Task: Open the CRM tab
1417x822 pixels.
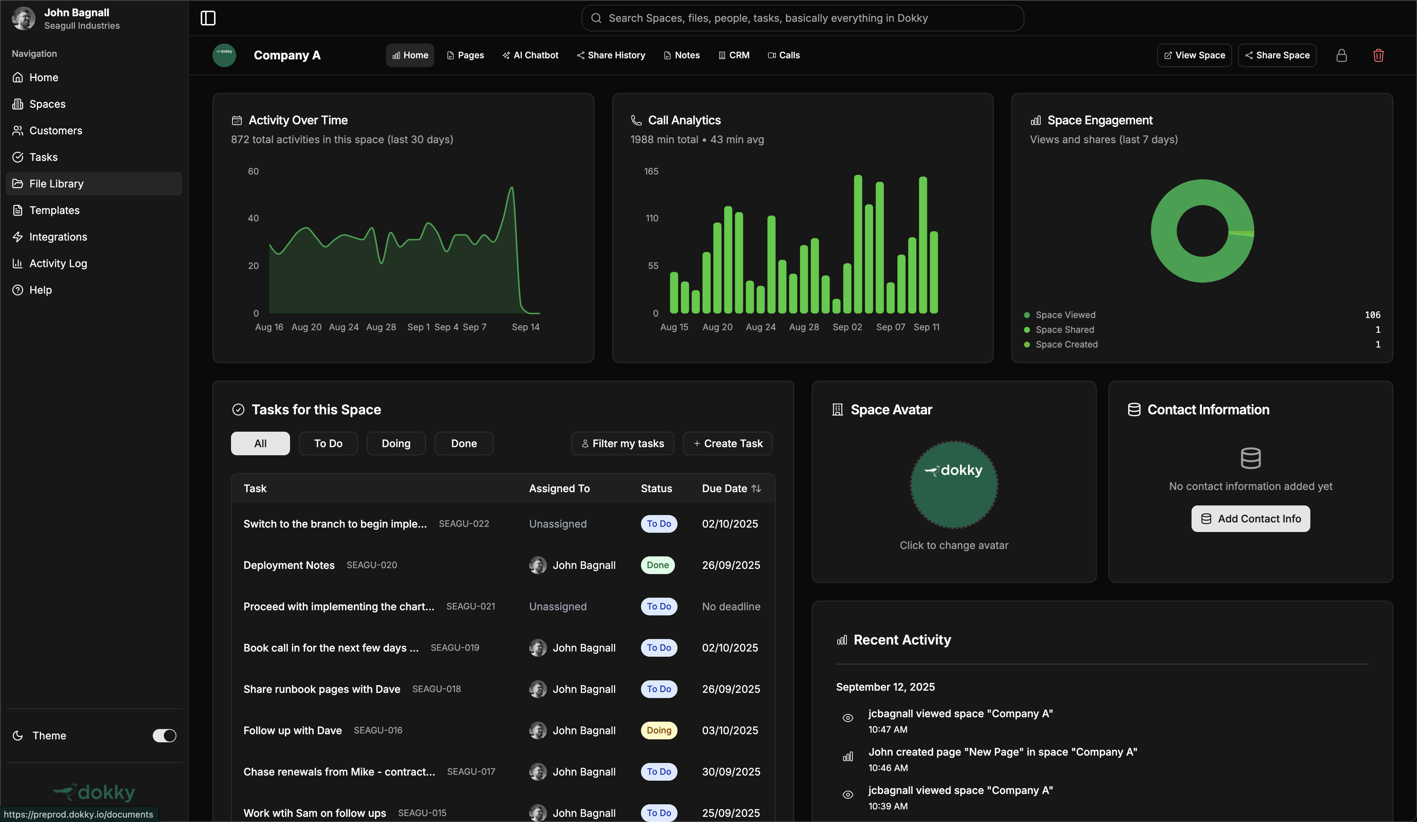Action: pyautogui.click(x=734, y=55)
